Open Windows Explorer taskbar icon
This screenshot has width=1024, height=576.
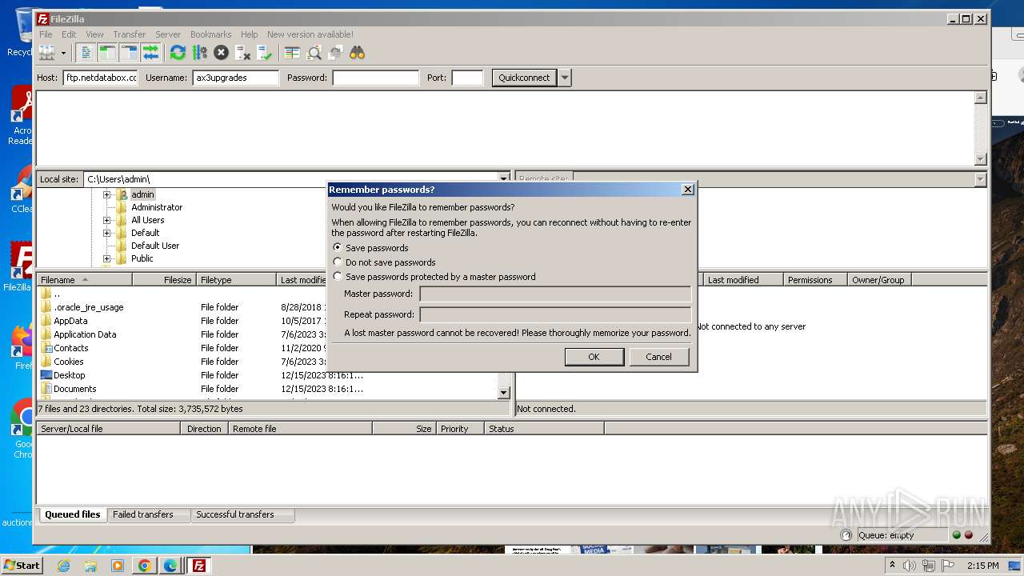click(90, 566)
